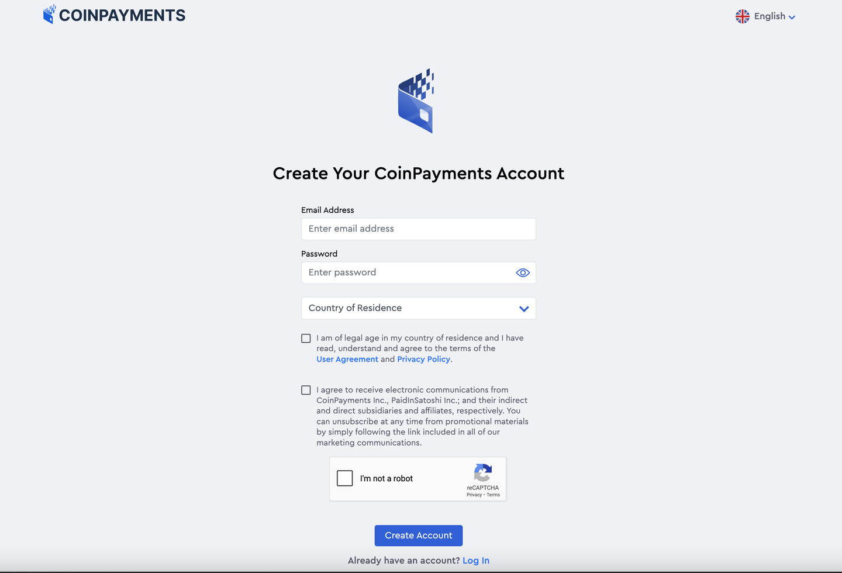Click the COINPAYMENTS wordmark text
This screenshot has height=573, width=842.
(x=123, y=15)
